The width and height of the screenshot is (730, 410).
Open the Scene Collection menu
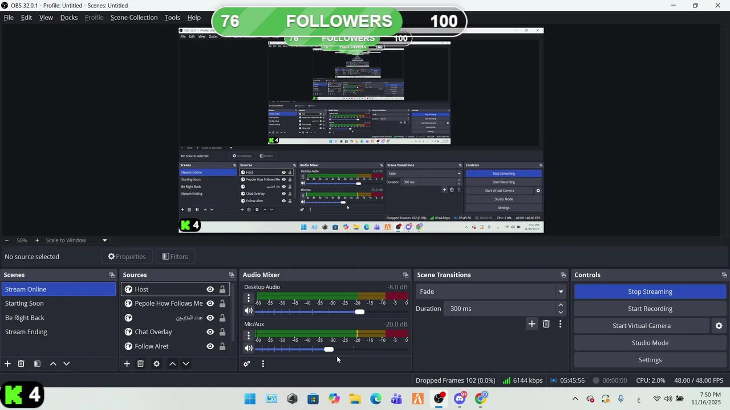(x=134, y=18)
